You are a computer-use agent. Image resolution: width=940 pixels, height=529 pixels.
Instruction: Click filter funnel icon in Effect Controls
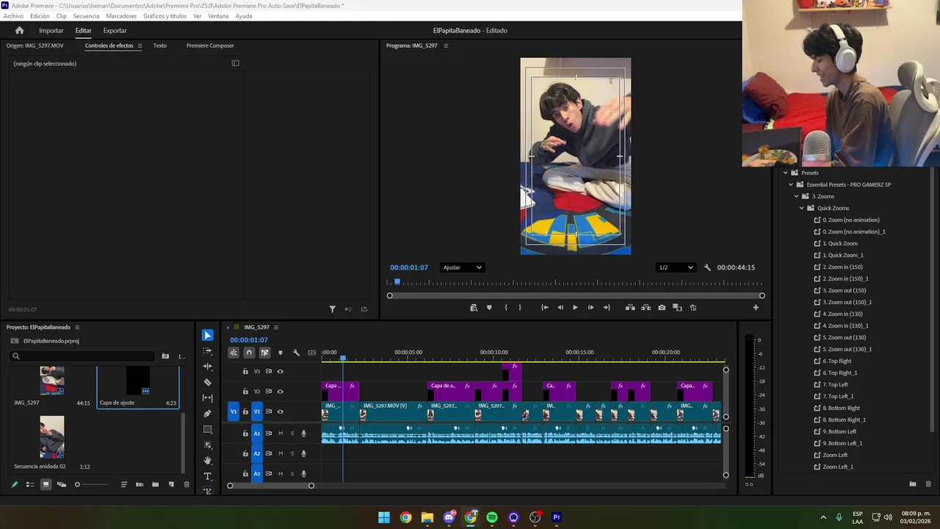click(332, 309)
